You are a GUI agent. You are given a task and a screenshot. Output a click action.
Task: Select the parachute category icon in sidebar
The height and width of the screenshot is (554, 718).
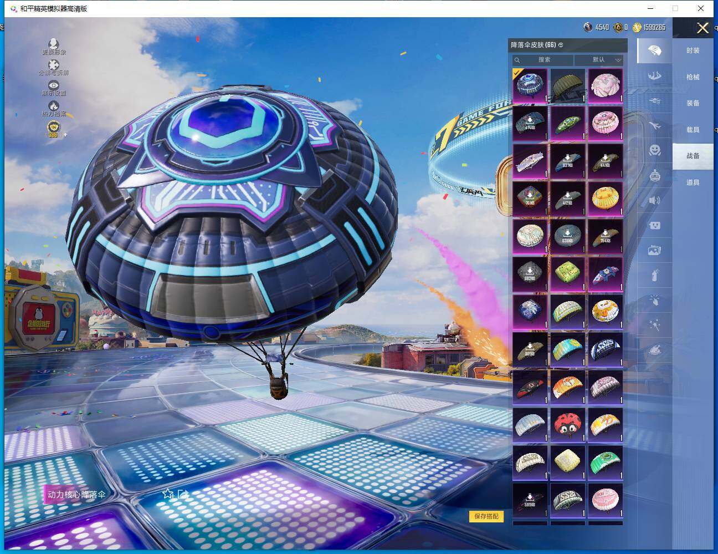[x=654, y=50]
